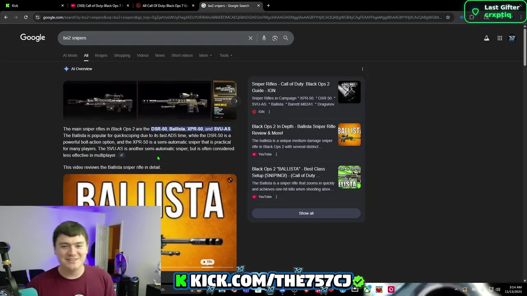Close the Kick tab

click(63, 6)
